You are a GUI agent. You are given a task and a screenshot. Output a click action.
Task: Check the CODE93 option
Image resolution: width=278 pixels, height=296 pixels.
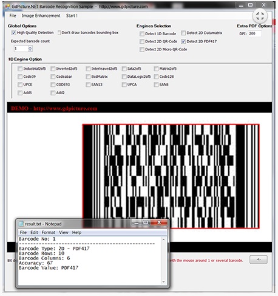(x=53, y=84)
